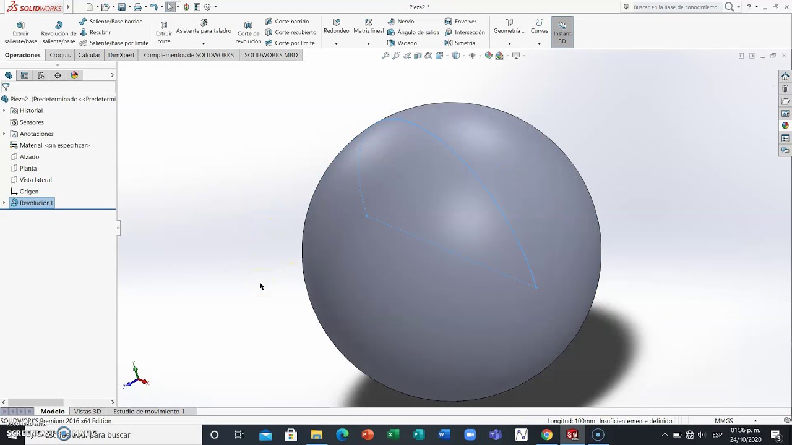The image size is (792, 445).
Task: Click Zoom to fit icon
Action: [x=385, y=56]
